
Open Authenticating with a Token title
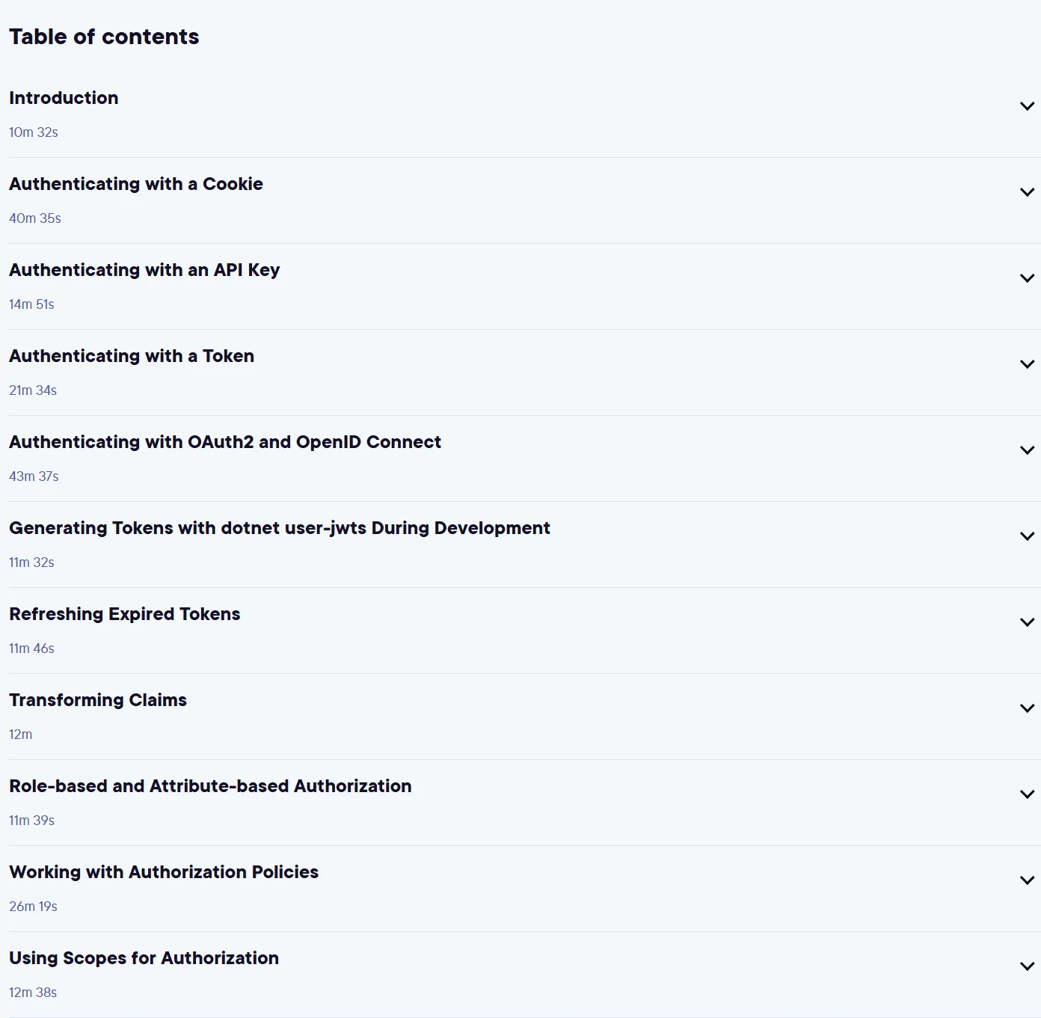point(132,356)
